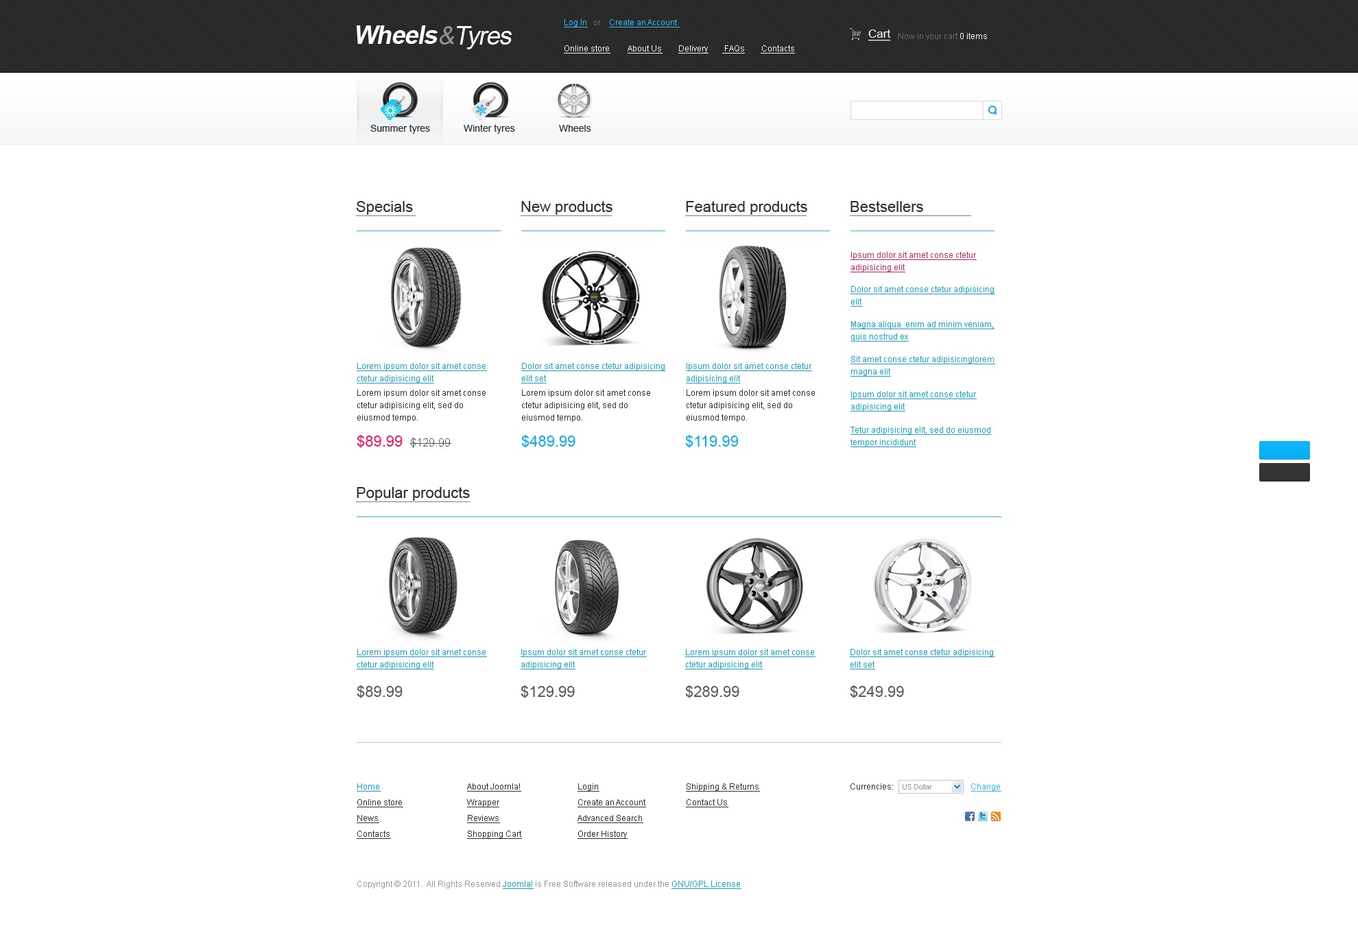Click the $119.99 featured product title link
Screen dimensions: 1358x937
point(748,372)
